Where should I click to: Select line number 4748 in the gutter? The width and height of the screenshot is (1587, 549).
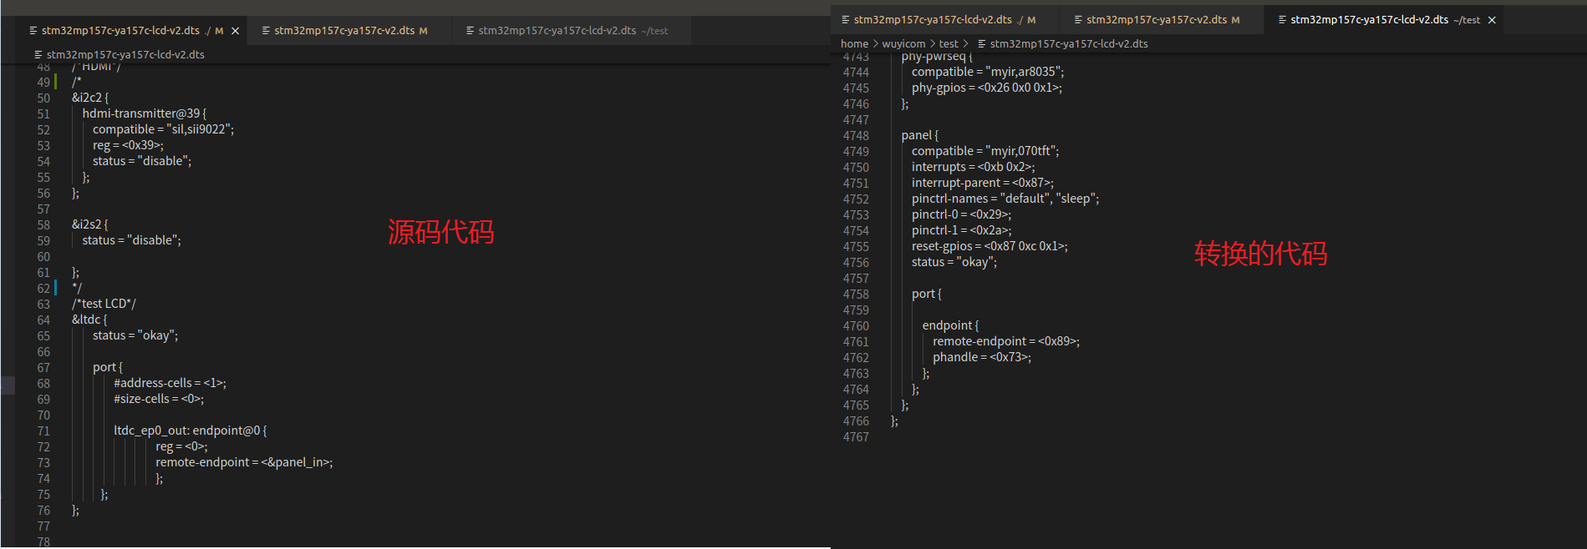pos(856,136)
